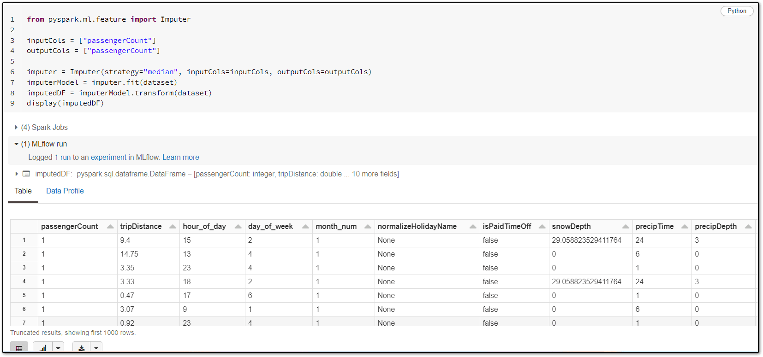Click the import Imputer code line

tap(108, 19)
